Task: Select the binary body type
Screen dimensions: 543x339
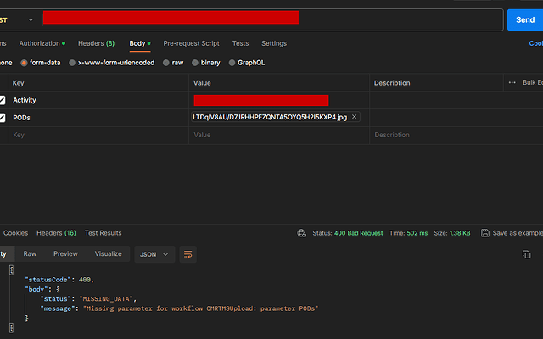Action: (x=195, y=63)
